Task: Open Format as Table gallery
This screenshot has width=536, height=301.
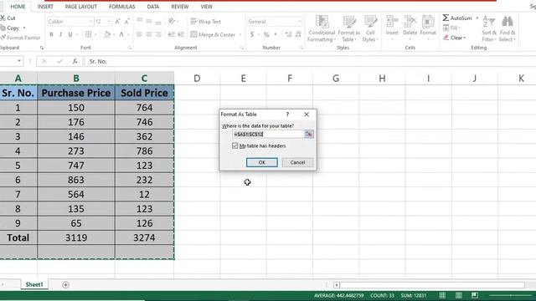Action: point(349,28)
